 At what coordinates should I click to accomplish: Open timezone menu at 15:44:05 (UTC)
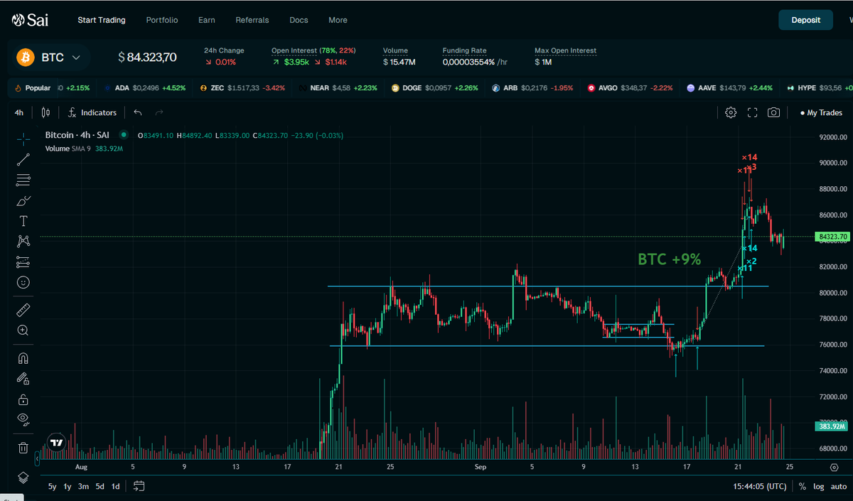click(760, 487)
